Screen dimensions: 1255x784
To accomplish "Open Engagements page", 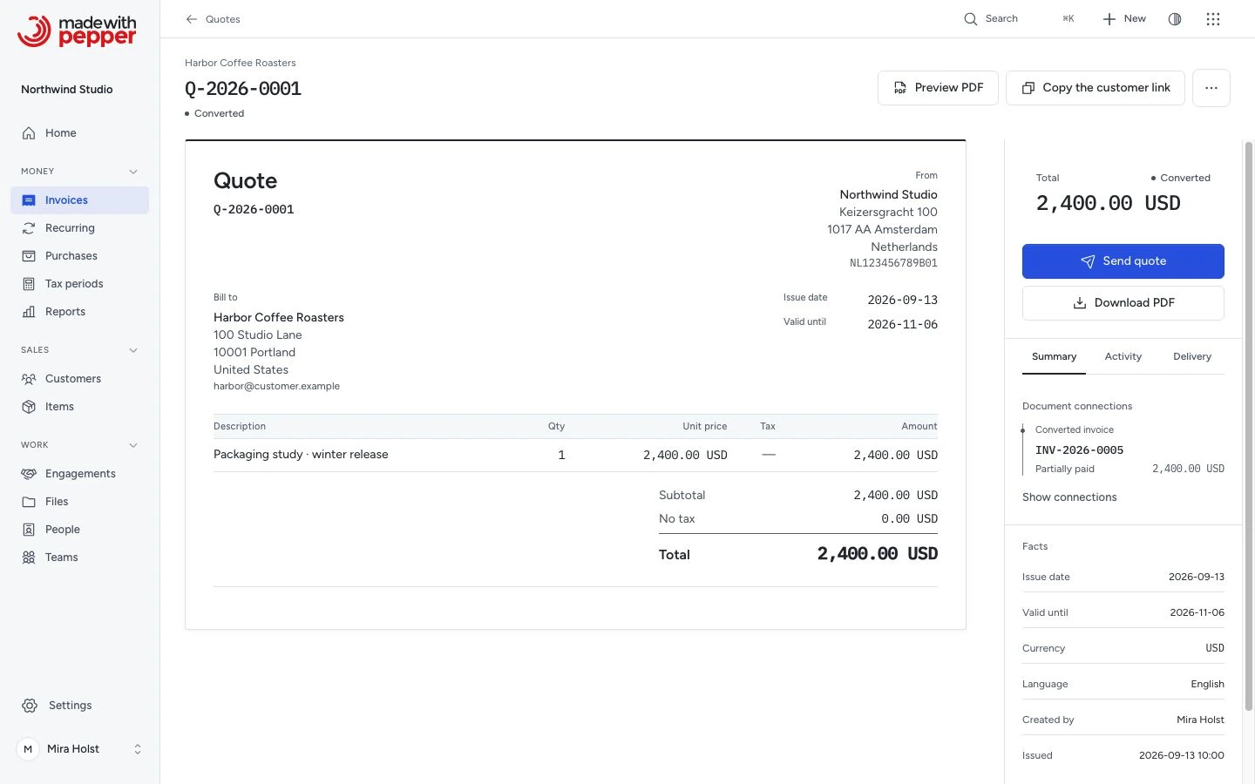I will tap(79, 474).
